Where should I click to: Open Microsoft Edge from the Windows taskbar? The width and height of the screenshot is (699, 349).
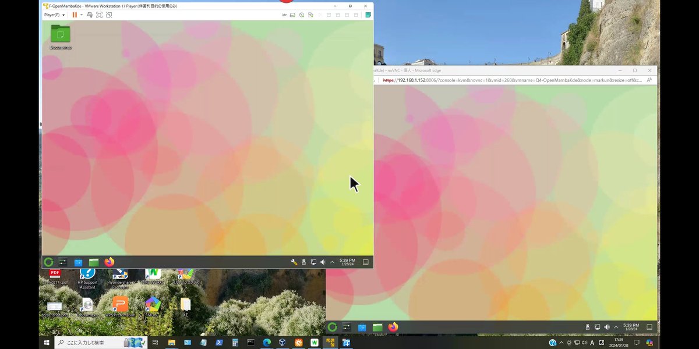(267, 343)
